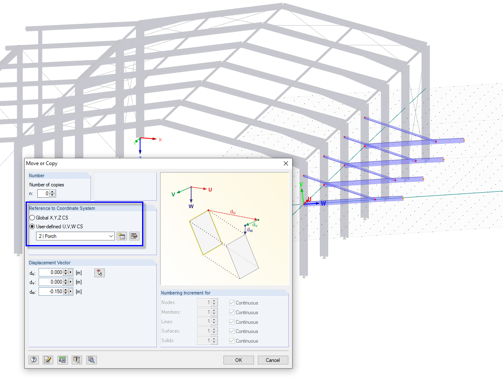
Task: Disable Continuous numbering for Solids
Action: click(x=232, y=341)
